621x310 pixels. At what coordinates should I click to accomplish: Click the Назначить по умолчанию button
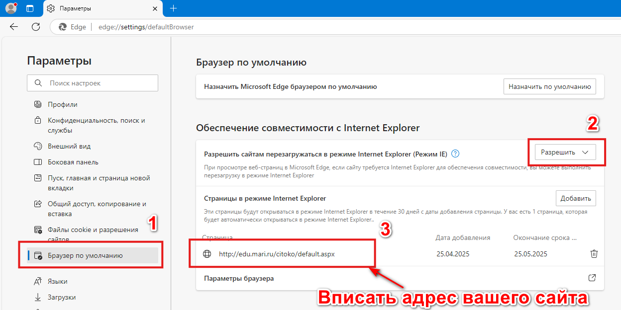click(x=549, y=86)
